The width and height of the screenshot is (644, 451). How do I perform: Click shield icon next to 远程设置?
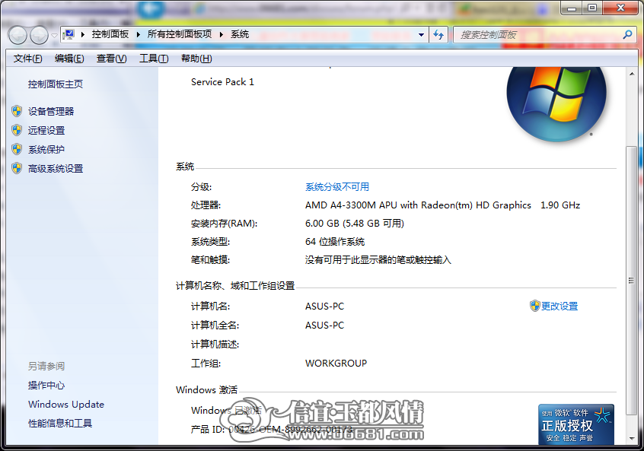pos(17,130)
